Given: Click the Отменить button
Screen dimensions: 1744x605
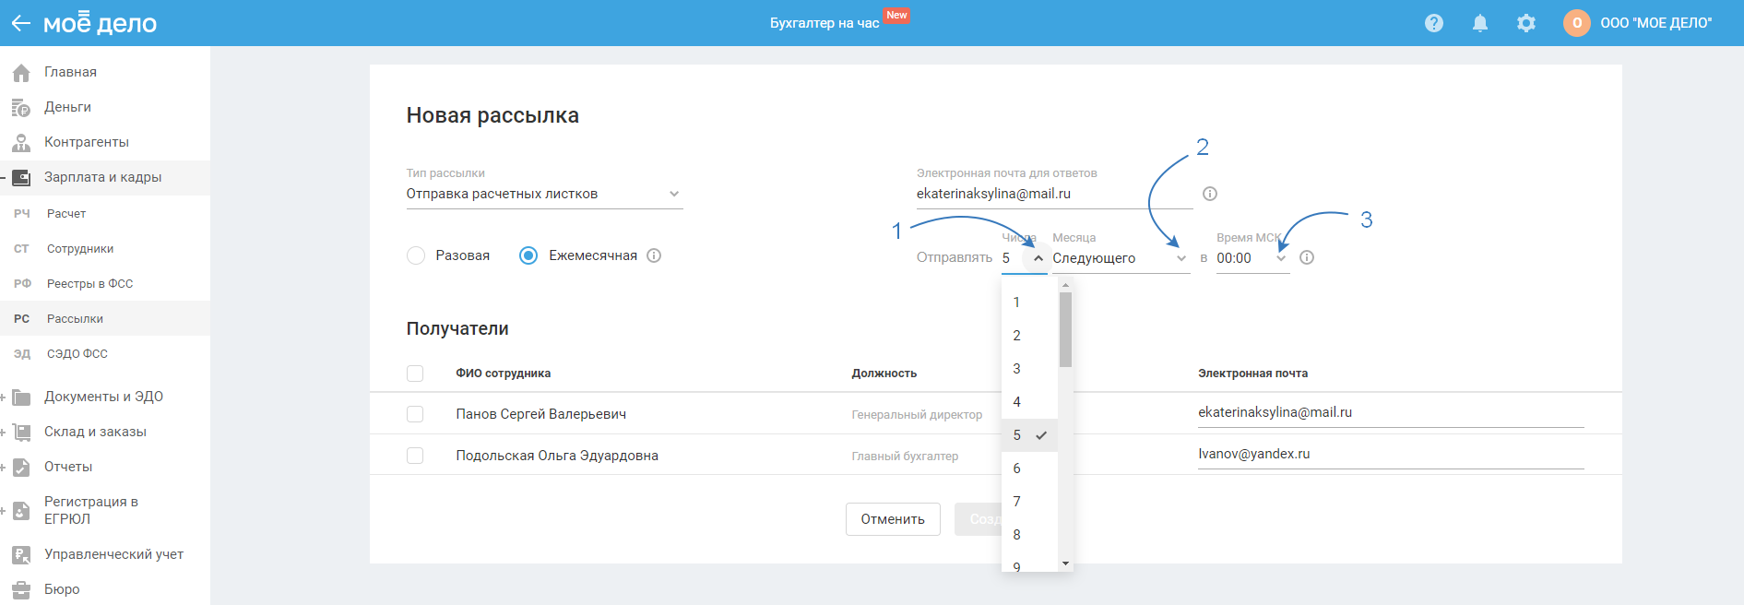Looking at the screenshot, I should pos(893,519).
